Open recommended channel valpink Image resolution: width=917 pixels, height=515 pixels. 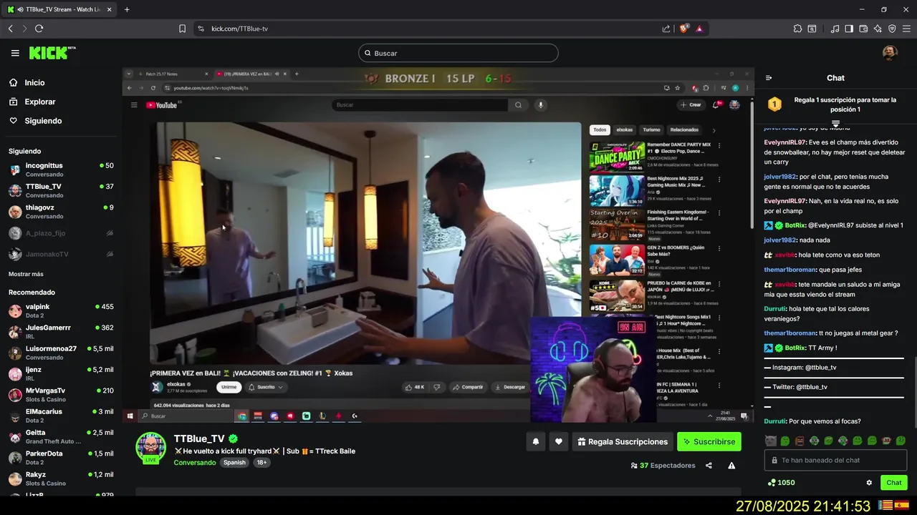coord(60,310)
